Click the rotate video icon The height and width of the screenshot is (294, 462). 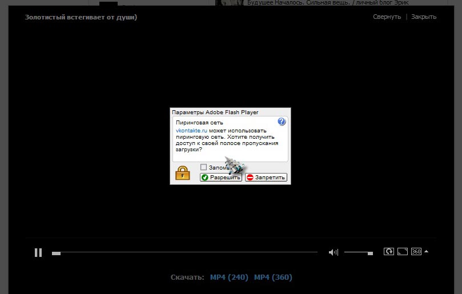(x=388, y=251)
